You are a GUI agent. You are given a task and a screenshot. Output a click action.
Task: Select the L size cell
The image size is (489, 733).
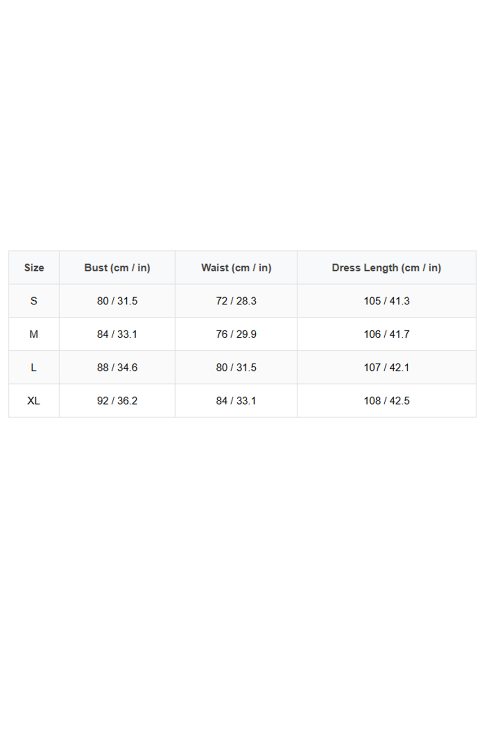point(34,367)
